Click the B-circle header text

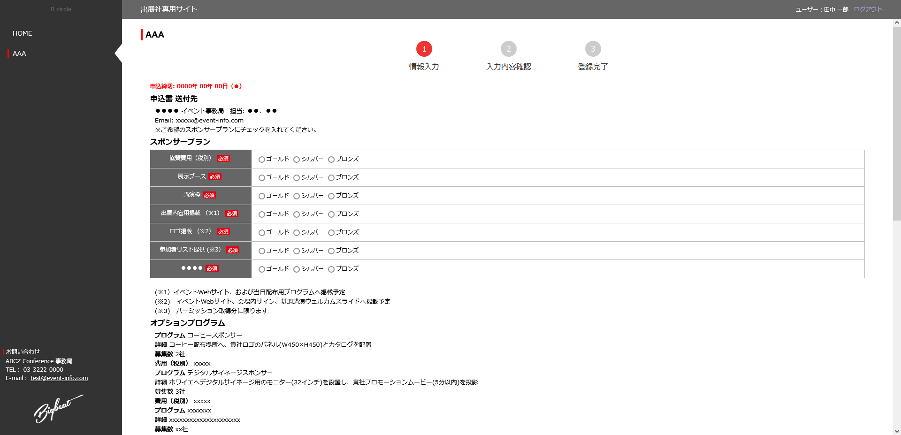tap(61, 9)
